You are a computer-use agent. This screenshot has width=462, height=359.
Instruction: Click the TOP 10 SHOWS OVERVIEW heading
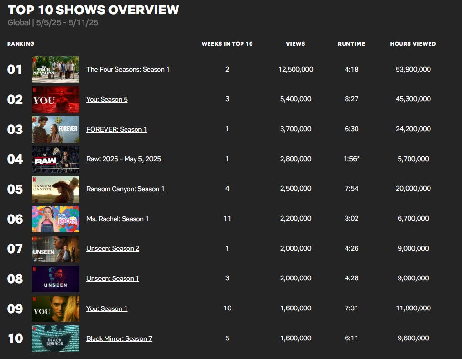pos(94,10)
